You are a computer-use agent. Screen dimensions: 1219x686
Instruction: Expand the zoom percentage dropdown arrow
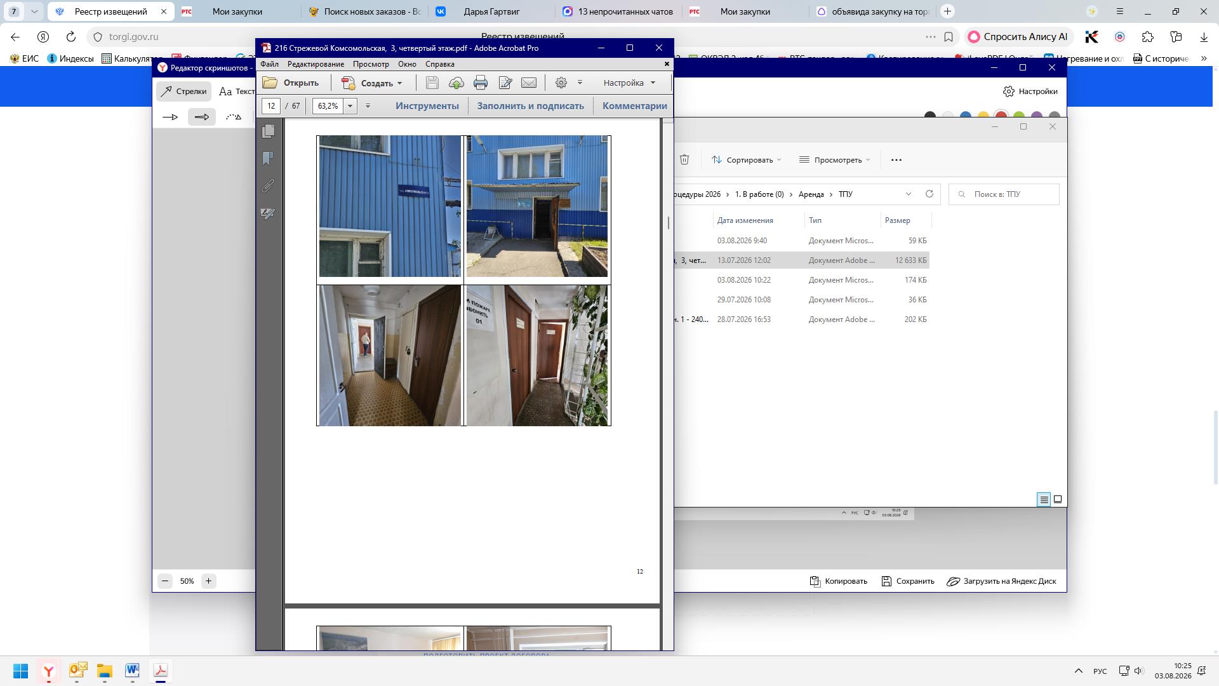coord(350,106)
